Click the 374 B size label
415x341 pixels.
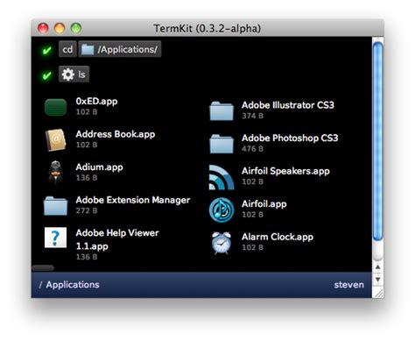point(252,116)
